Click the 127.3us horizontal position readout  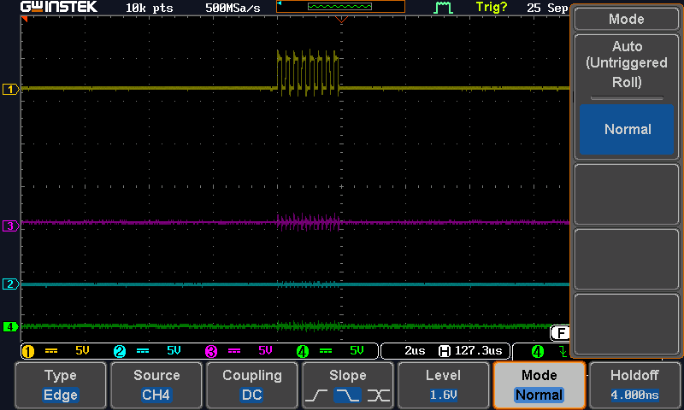pos(479,351)
